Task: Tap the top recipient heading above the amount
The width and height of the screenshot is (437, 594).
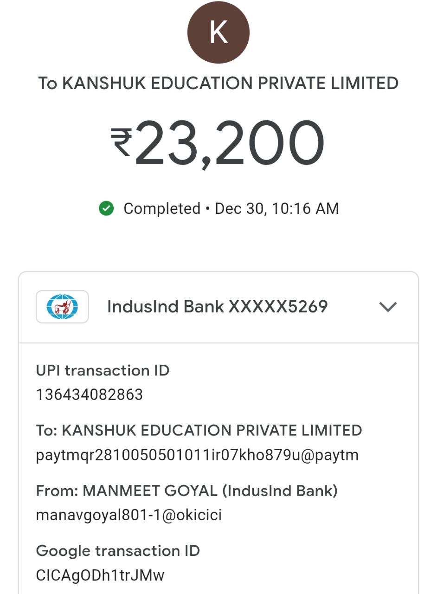Action: point(218,84)
